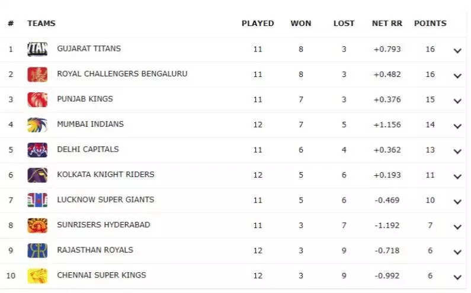The width and height of the screenshot is (471, 293).
Task: Click the Chennai Super Kings logo
Action: (x=37, y=276)
